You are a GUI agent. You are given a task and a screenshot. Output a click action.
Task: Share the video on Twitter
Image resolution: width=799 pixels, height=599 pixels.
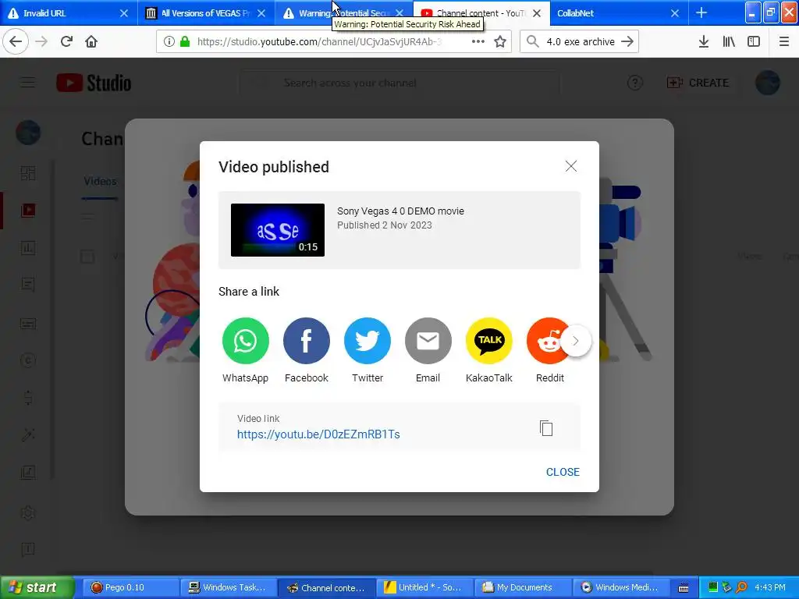[x=368, y=341]
